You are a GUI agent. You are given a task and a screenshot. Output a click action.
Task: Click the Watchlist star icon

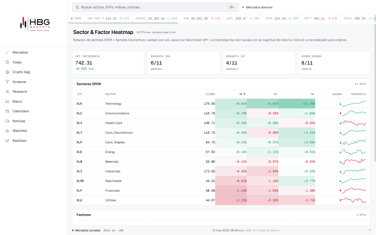pos(7,131)
